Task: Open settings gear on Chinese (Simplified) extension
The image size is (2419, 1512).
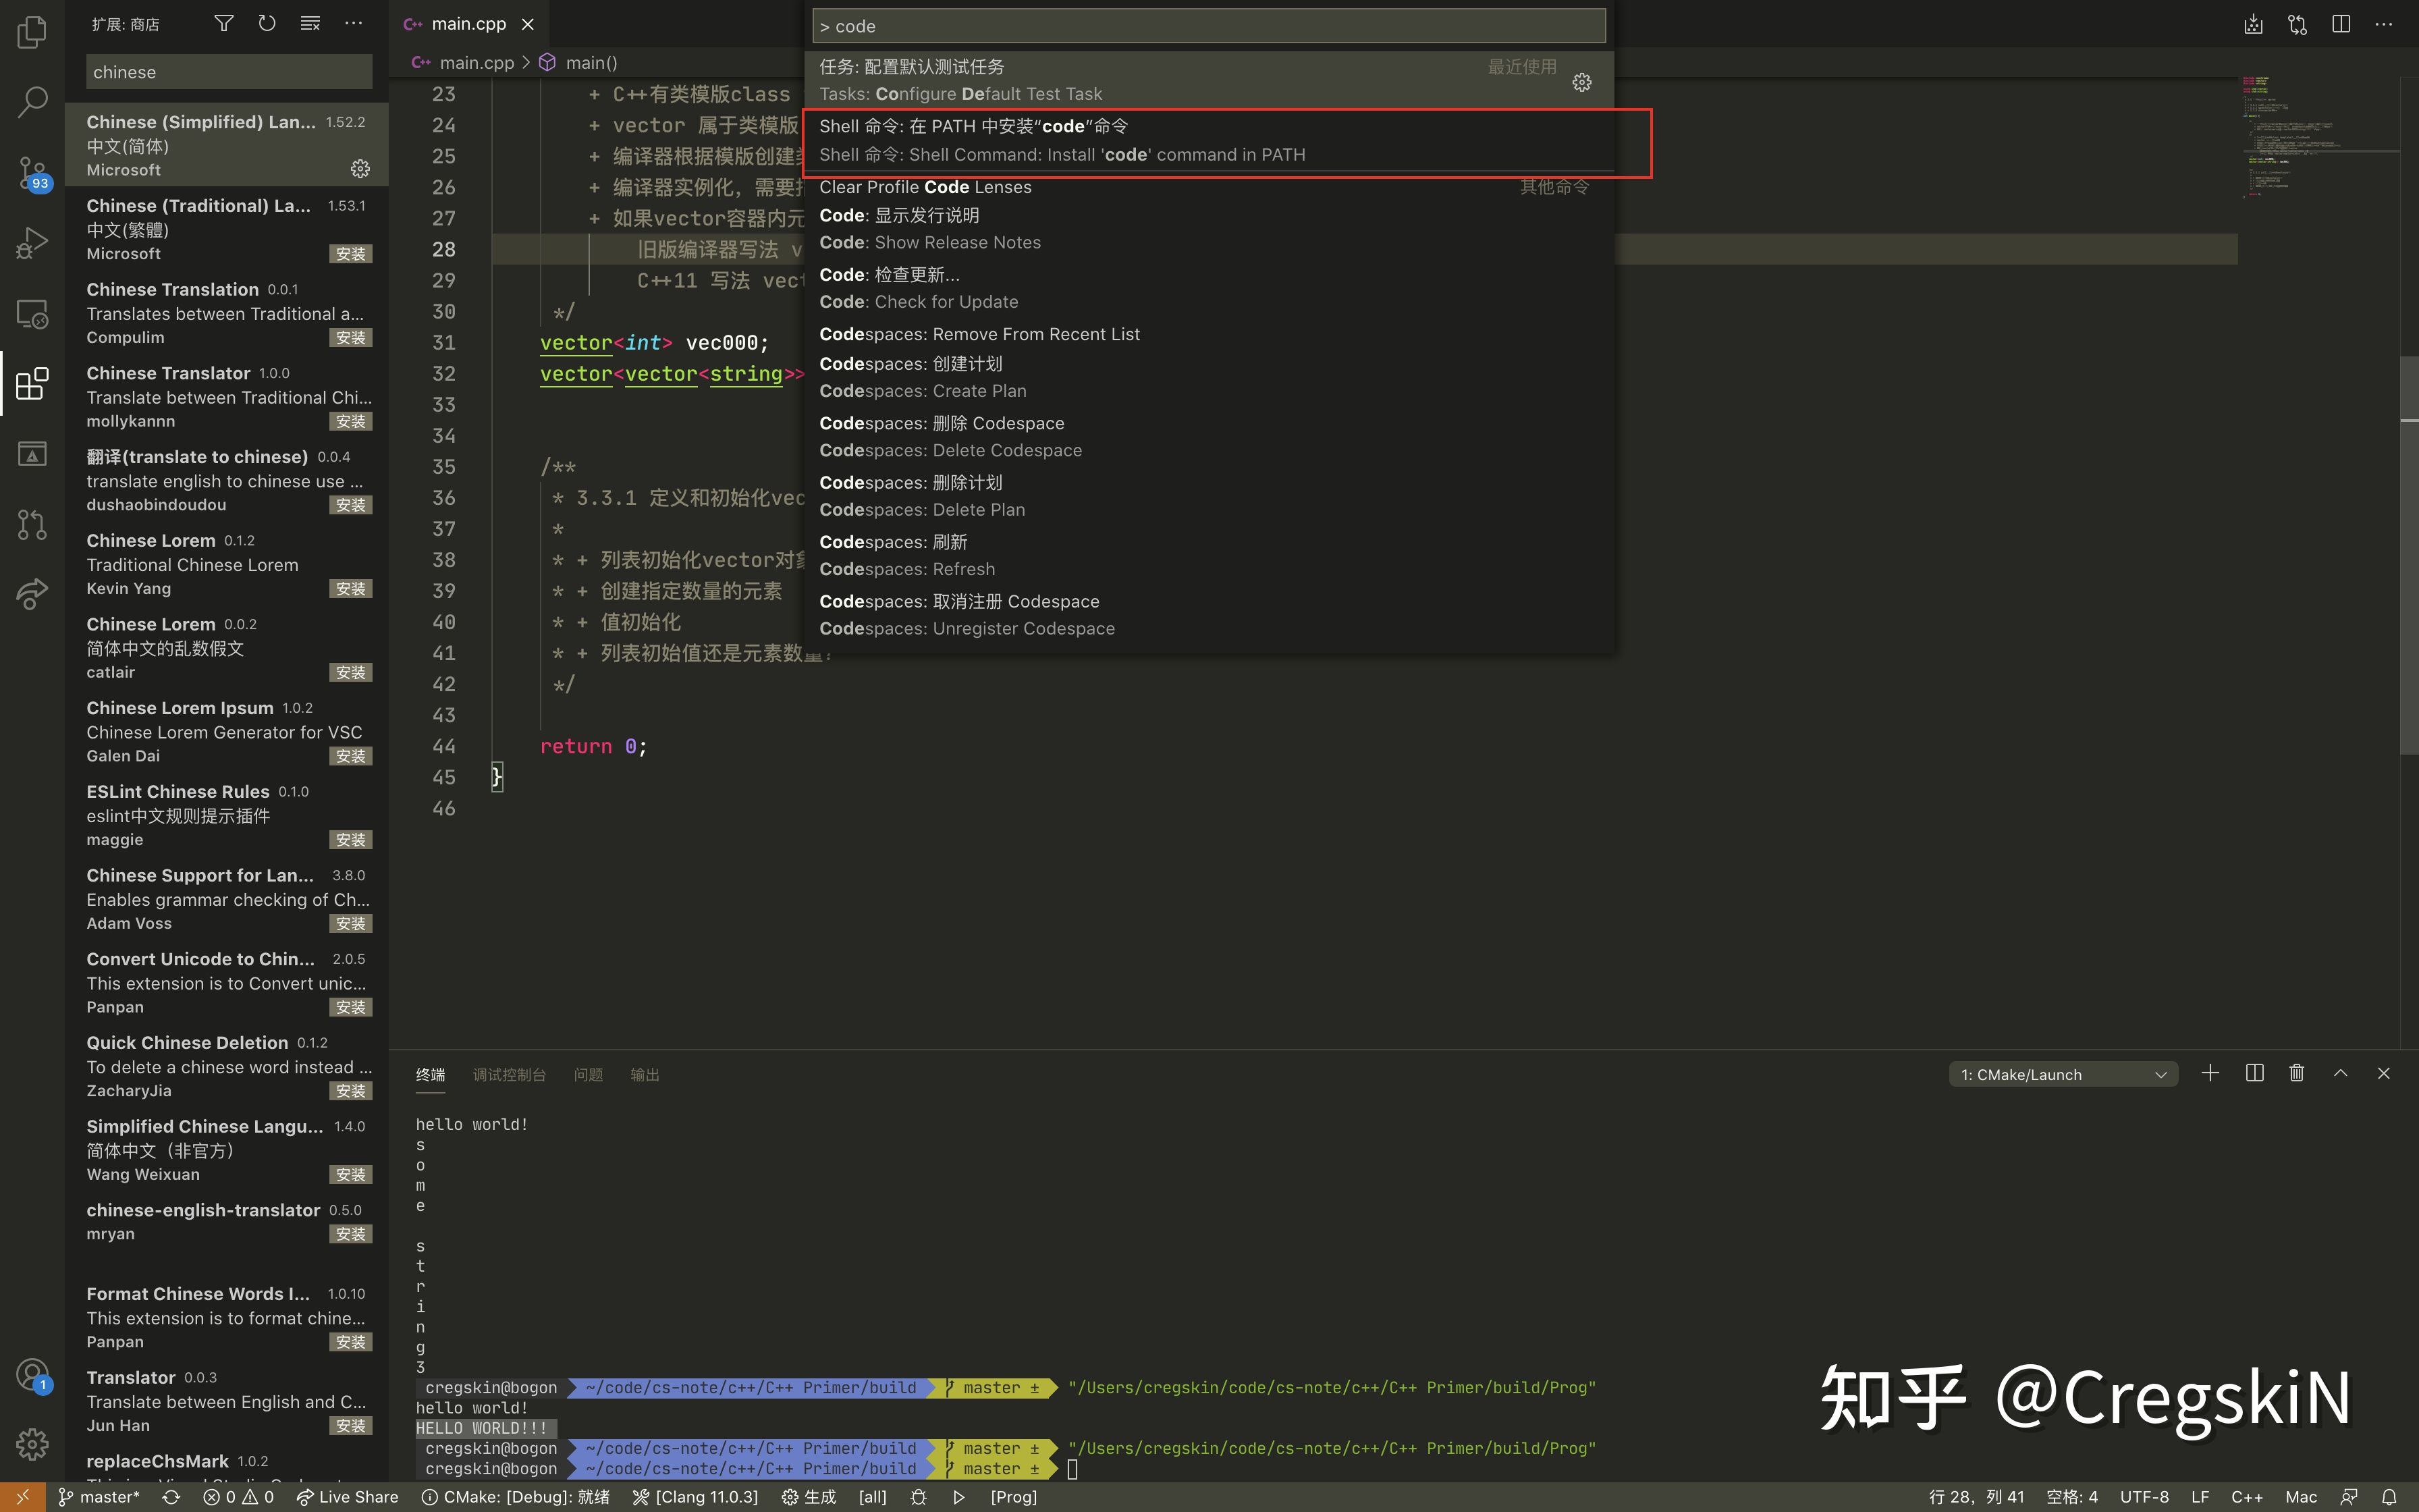Action: point(360,169)
